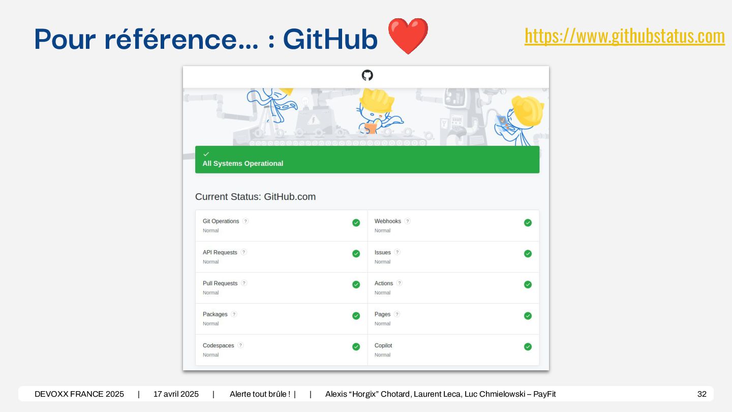Click the Alerte tout brûle footer text

pyautogui.click(x=260, y=394)
